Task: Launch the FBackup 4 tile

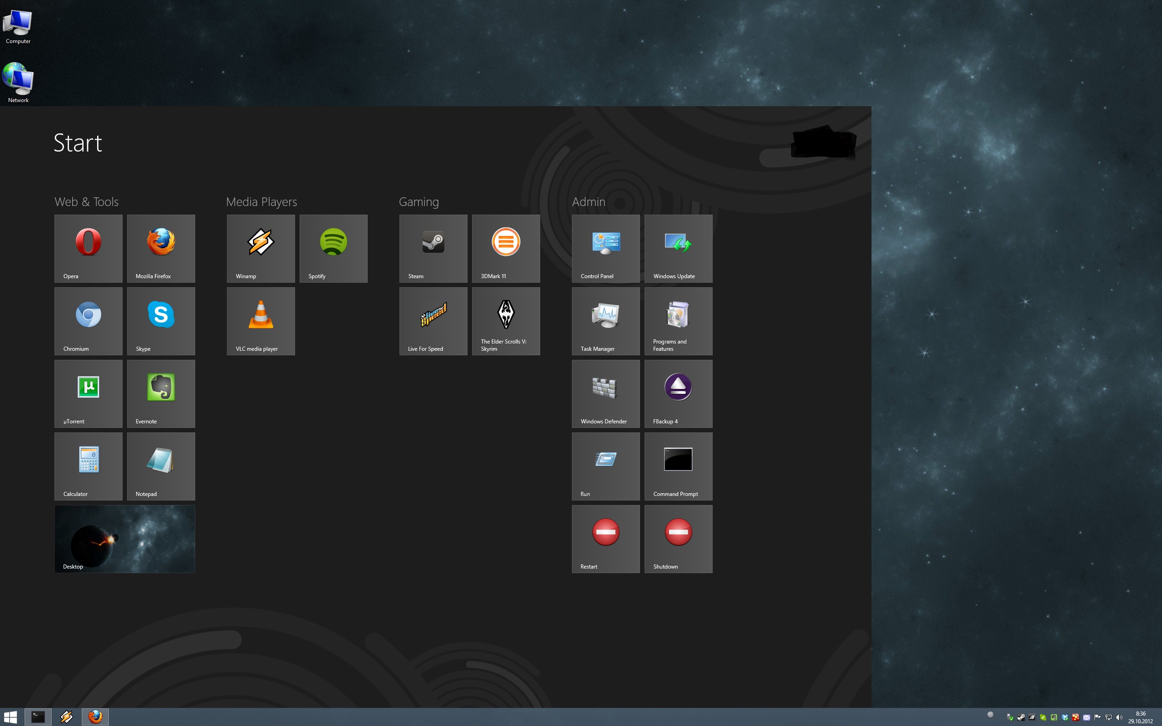Action: (678, 393)
